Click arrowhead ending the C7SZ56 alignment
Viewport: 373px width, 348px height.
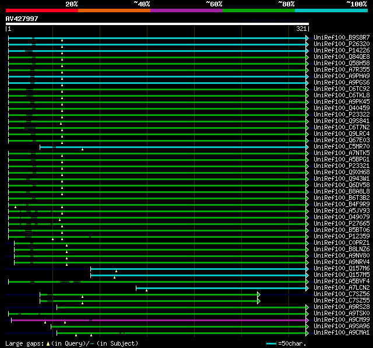point(259,294)
